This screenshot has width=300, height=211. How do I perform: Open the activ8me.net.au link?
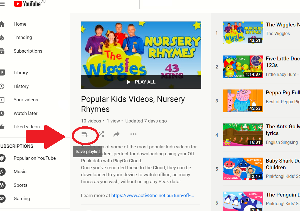click(153, 195)
